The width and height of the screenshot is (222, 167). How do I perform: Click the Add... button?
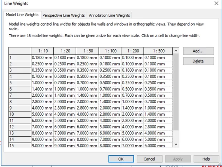pyautogui.click(x=198, y=51)
